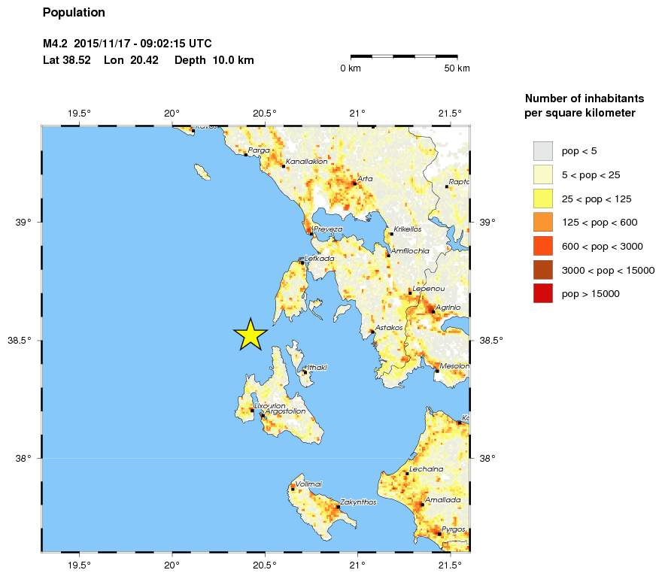
Task: Click the 50 km scale bar
Action: pyautogui.click(x=404, y=56)
